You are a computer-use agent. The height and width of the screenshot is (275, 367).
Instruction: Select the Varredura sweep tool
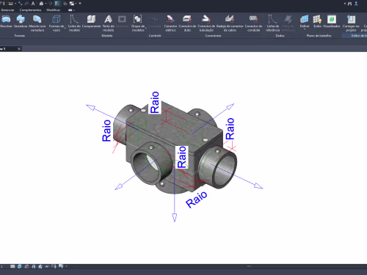(x=21, y=21)
